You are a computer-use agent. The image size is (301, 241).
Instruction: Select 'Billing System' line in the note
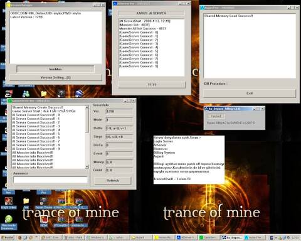click(164, 153)
